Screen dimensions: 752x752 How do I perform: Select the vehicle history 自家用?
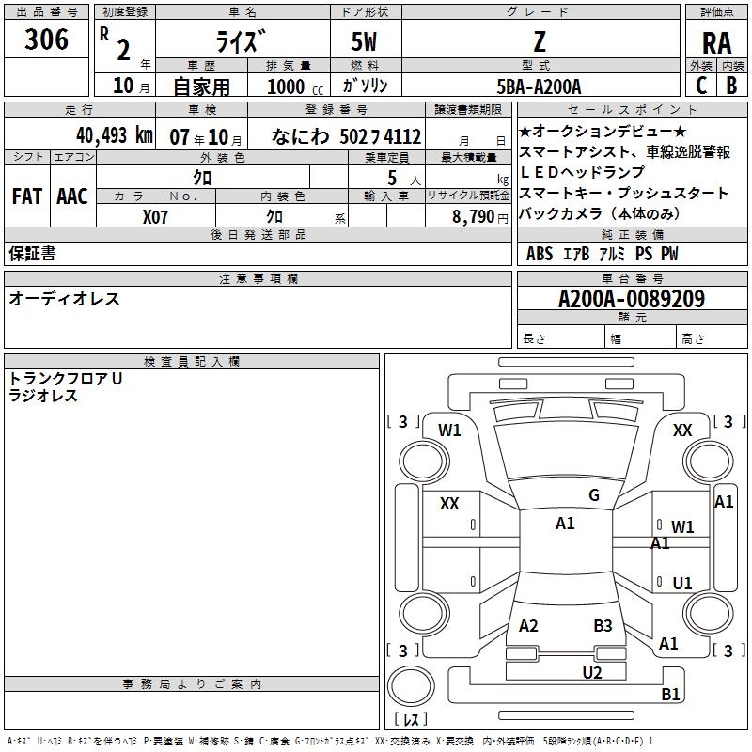pyautogui.click(x=201, y=86)
